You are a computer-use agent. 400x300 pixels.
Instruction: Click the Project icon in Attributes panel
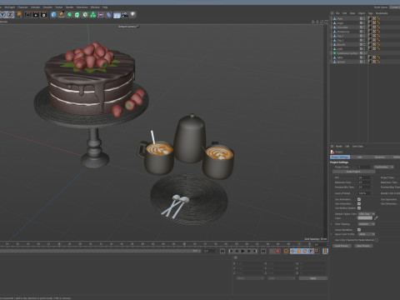(x=332, y=152)
